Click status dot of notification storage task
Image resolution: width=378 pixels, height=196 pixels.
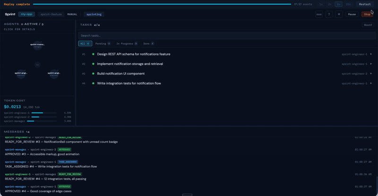tap(93, 64)
